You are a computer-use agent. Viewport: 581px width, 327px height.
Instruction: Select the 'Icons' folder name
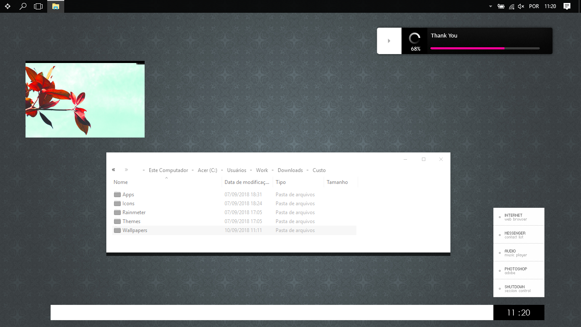tap(128, 204)
